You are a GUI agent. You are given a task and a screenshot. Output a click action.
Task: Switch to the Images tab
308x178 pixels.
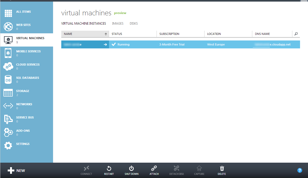point(118,24)
